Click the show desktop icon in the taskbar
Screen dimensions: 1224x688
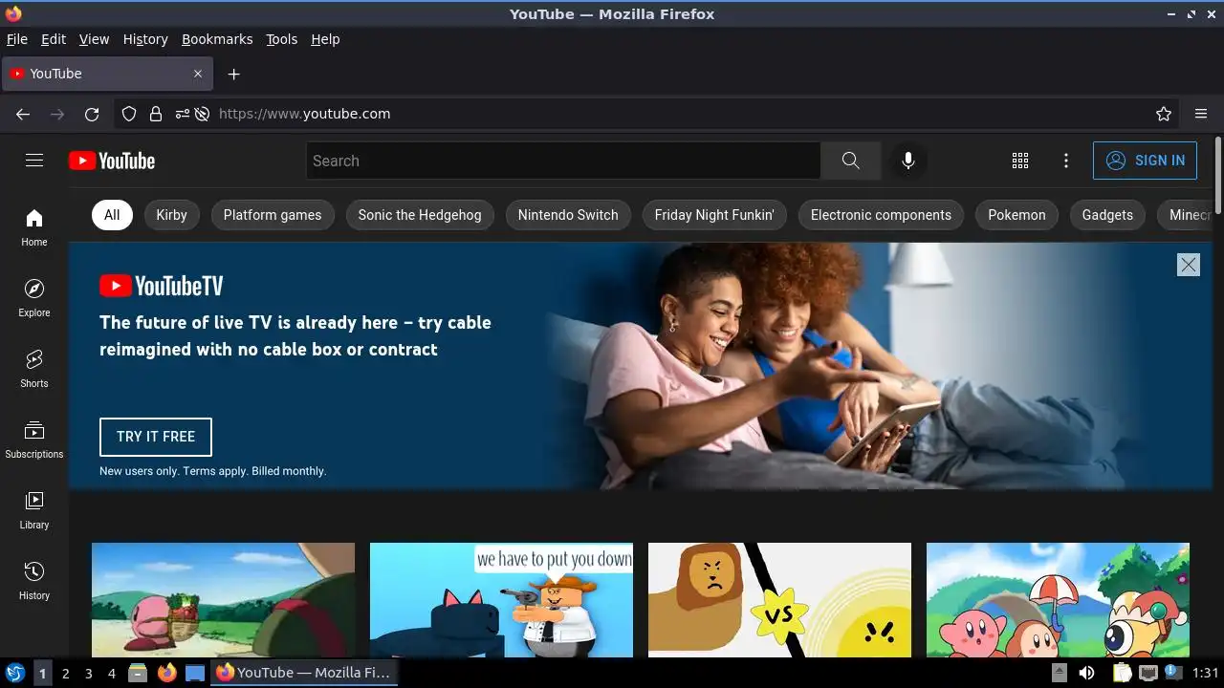click(x=195, y=673)
